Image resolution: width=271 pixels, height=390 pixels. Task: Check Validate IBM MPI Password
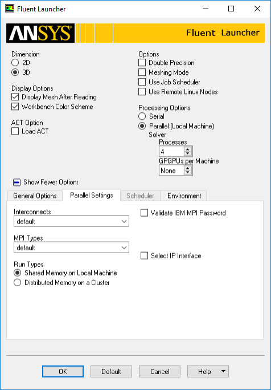coord(144,213)
